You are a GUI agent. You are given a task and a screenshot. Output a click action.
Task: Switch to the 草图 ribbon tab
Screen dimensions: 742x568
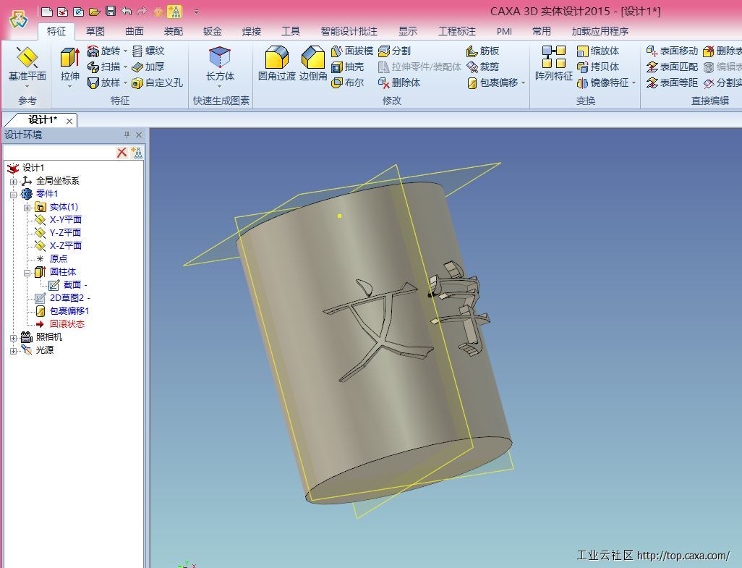click(x=95, y=31)
